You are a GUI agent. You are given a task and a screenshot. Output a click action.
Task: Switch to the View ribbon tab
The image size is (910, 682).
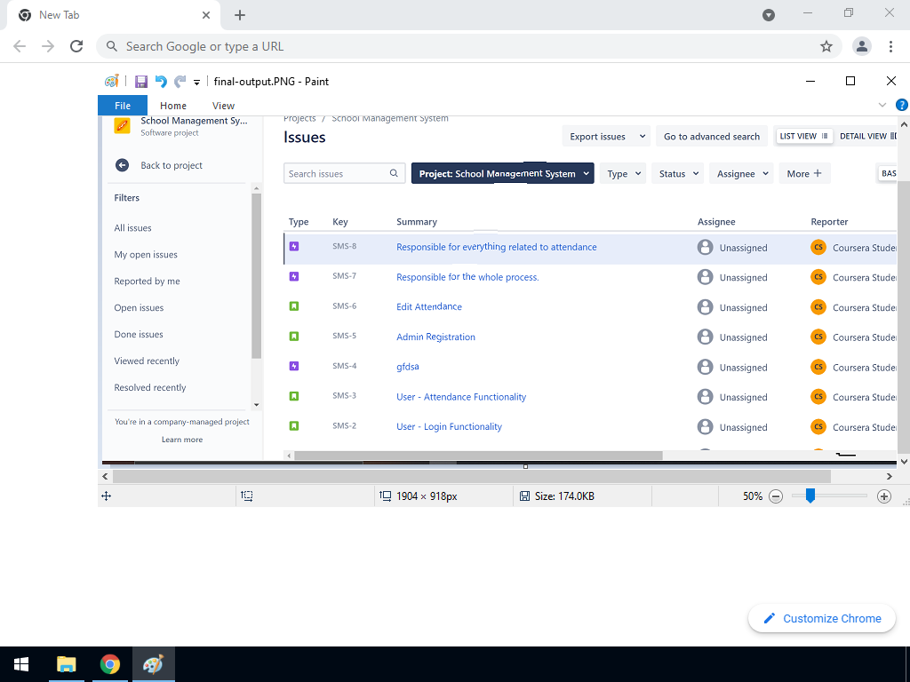pyautogui.click(x=223, y=106)
